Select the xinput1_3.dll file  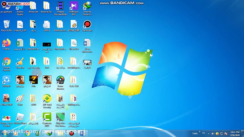point(20,26)
